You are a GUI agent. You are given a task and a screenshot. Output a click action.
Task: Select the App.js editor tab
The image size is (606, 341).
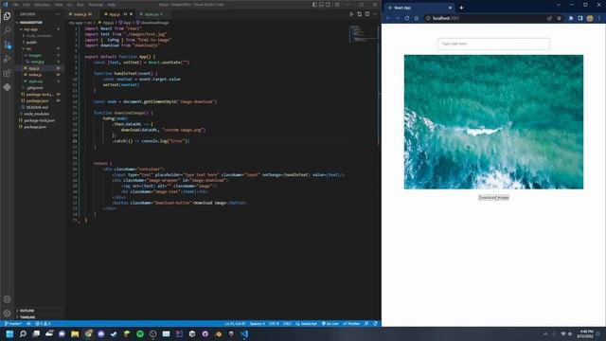[x=115, y=14]
